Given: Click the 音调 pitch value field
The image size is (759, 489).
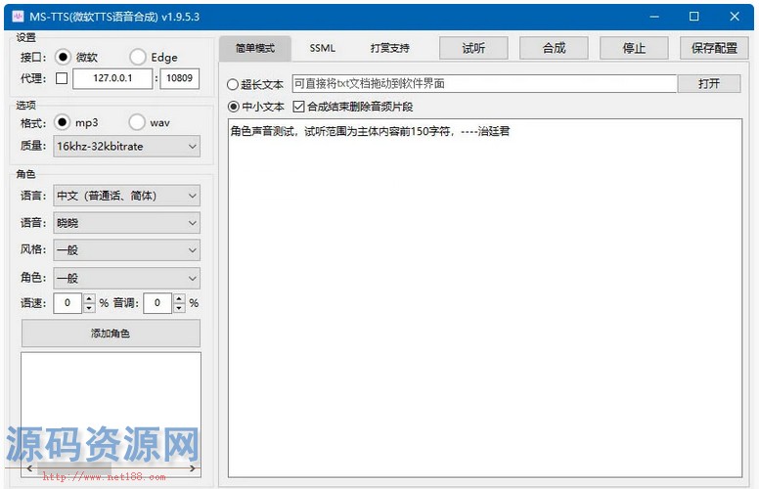Looking at the screenshot, I should [x=157, y=303].
